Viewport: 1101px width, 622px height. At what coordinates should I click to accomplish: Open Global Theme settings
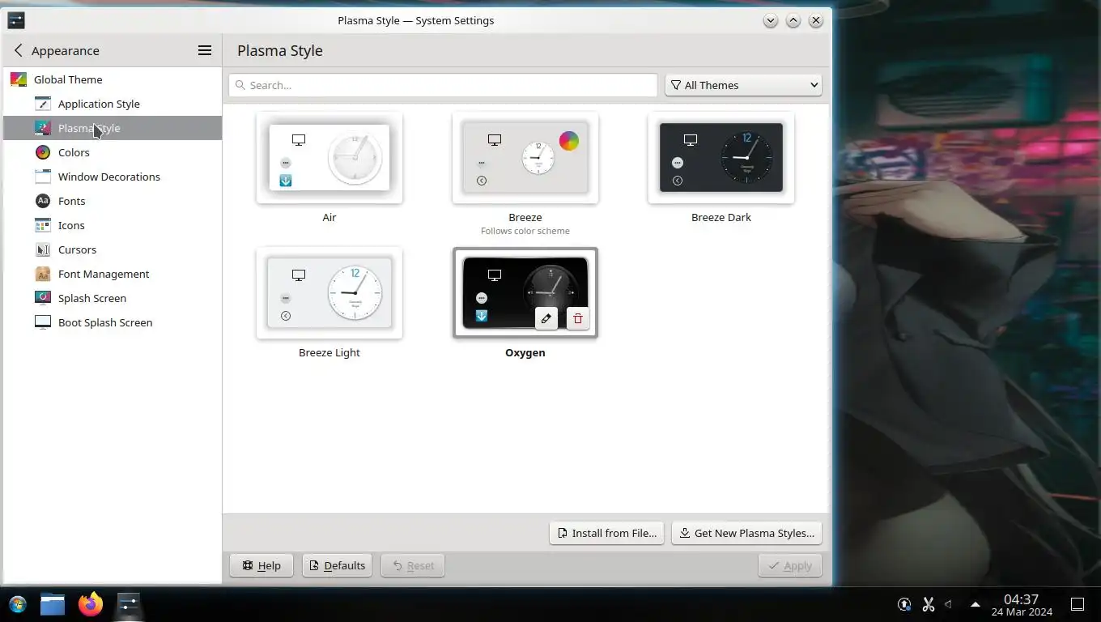113,79
